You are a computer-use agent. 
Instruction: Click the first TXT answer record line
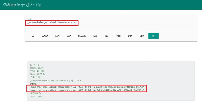(87, 87)
